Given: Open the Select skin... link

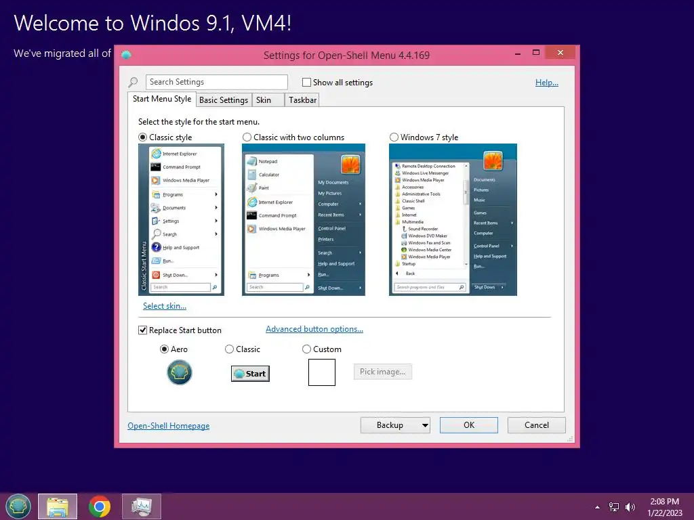Looking at the screenshot, I should [x=165, y=306].
